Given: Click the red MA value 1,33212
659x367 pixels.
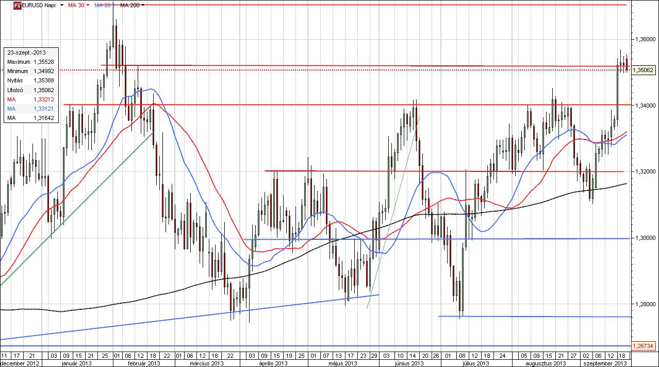Looking at the screenshot, I should pos(43,99).
